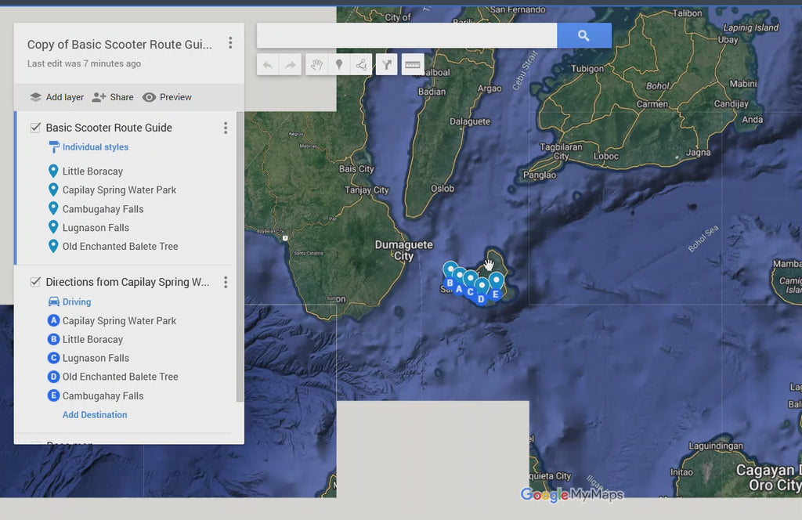Click Cagayan de Oro City map label
The width and height of the screenshot is (802, 520).
click(768, 478)
